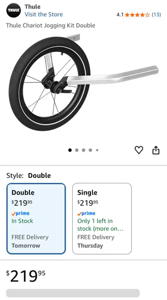
Task: Expand truncated 'Only 1 left in stock' text
Action: click(x=100, y=225)
